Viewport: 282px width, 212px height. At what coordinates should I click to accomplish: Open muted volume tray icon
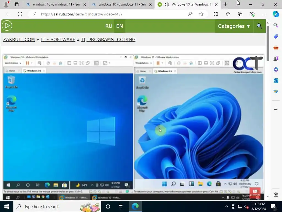[246, 206]
